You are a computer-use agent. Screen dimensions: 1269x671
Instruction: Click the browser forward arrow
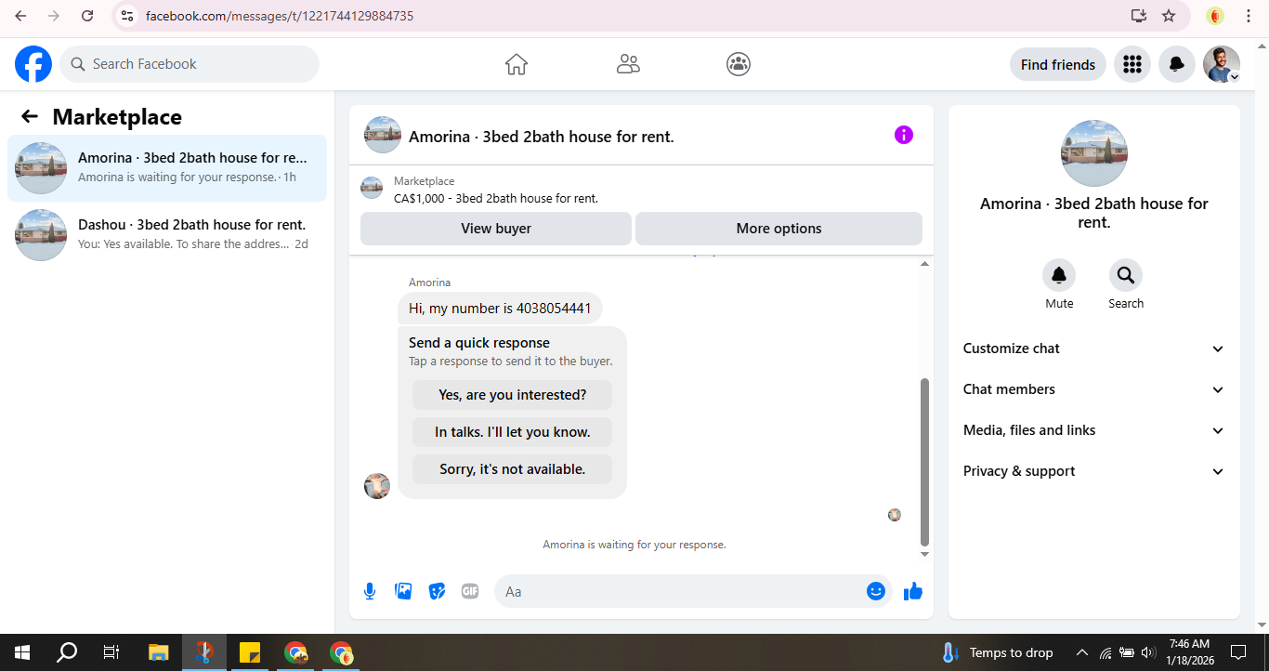click(x=54, y=16)
